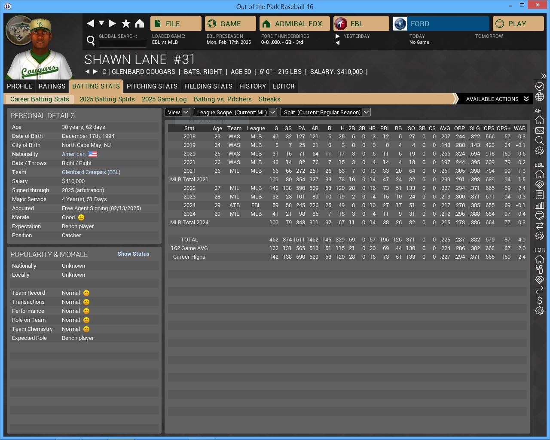The image size is (550, 440).
Task: Switch to the previous player arrow
Action: tap(88, 72)
